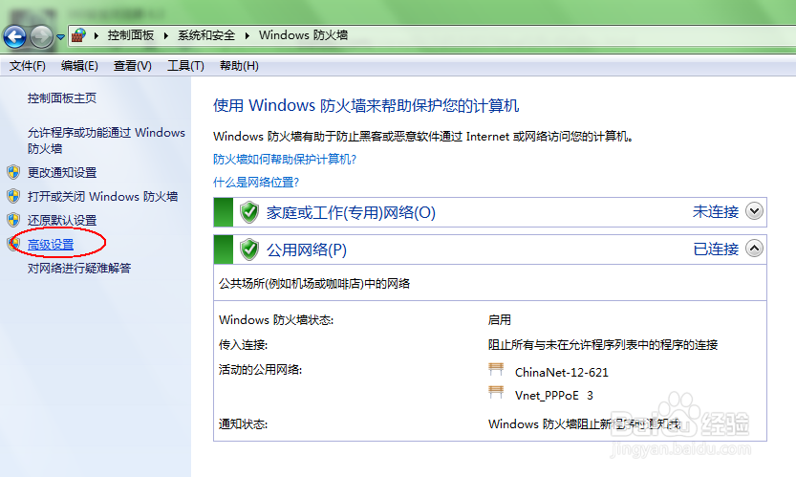Select Vnet_PPPoE 3 network name
Image resolution: width=796 pixels, height=477 pixels.
tap(554, 395)
